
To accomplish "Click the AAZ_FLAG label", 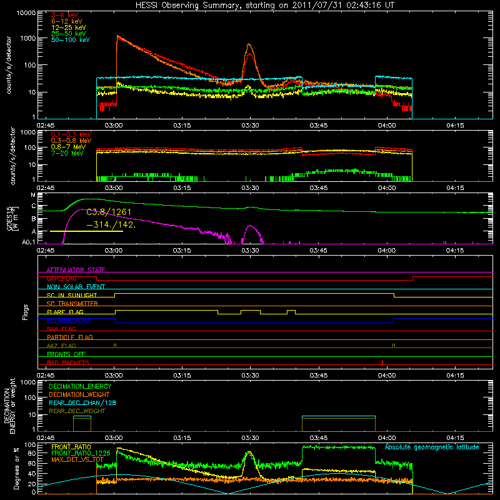I will coord(61,346).
